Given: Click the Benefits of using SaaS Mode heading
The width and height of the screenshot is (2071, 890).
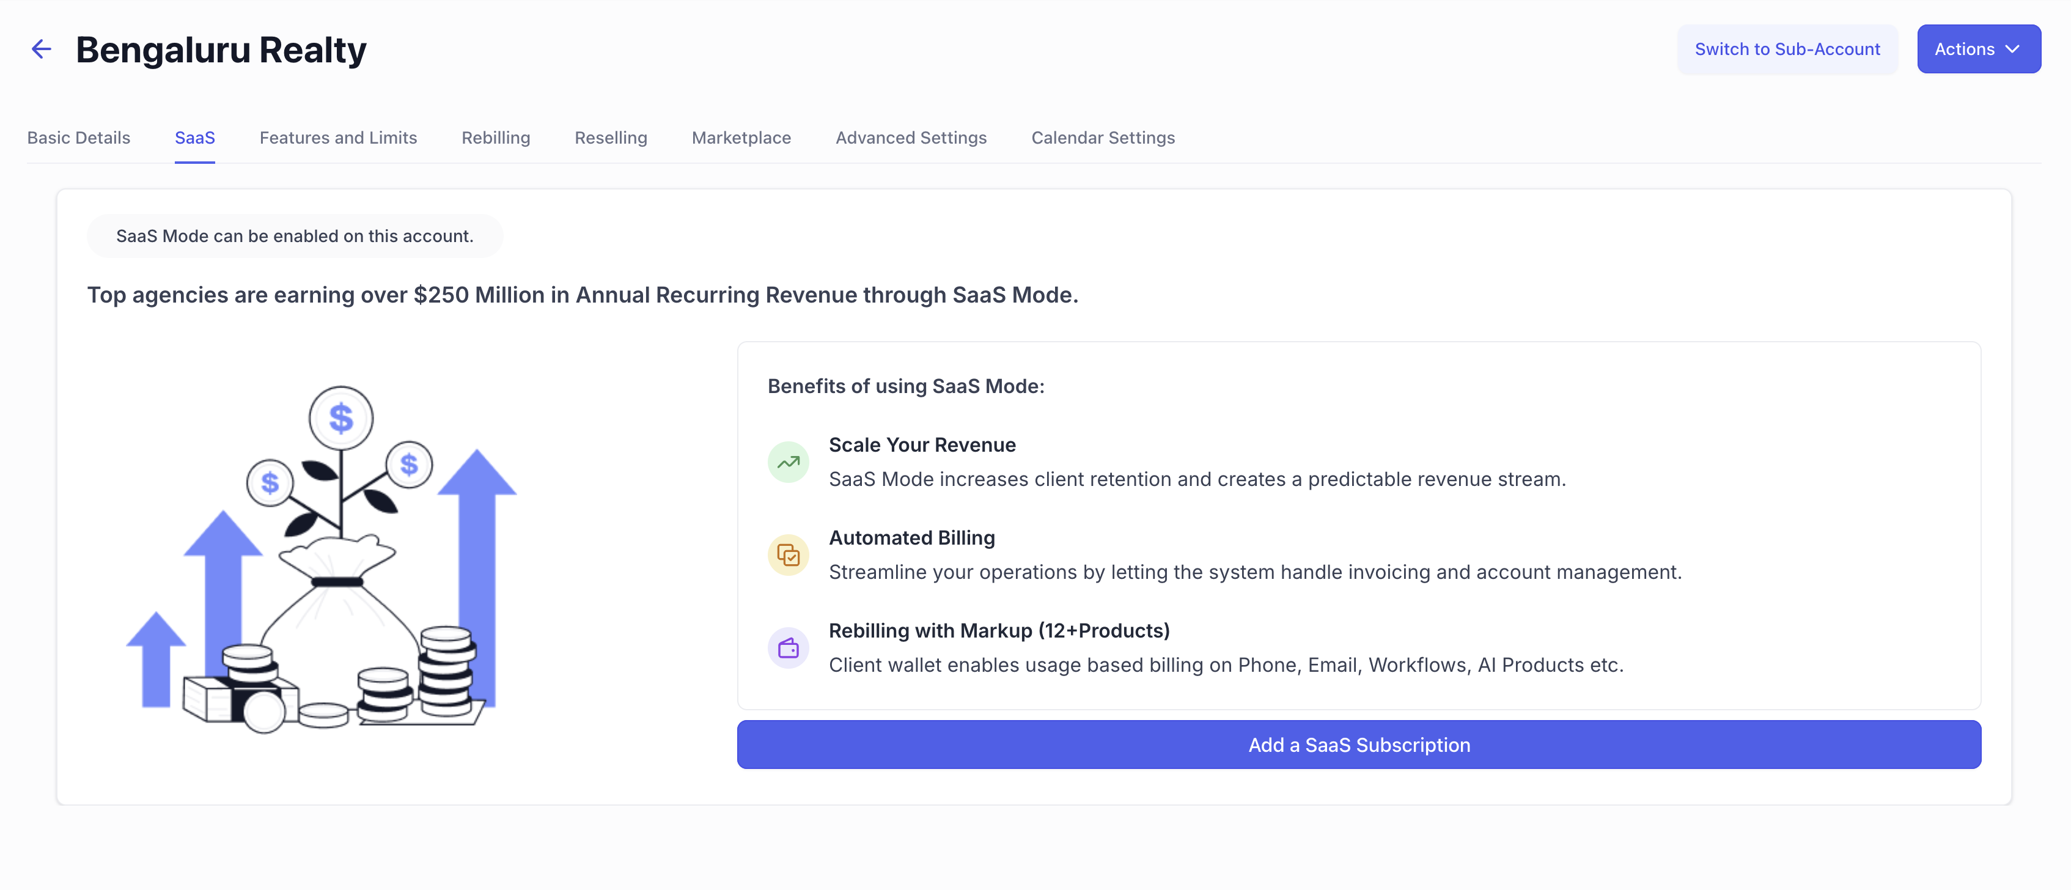Looking at the screenshot, I should click(x=905, y=386).
